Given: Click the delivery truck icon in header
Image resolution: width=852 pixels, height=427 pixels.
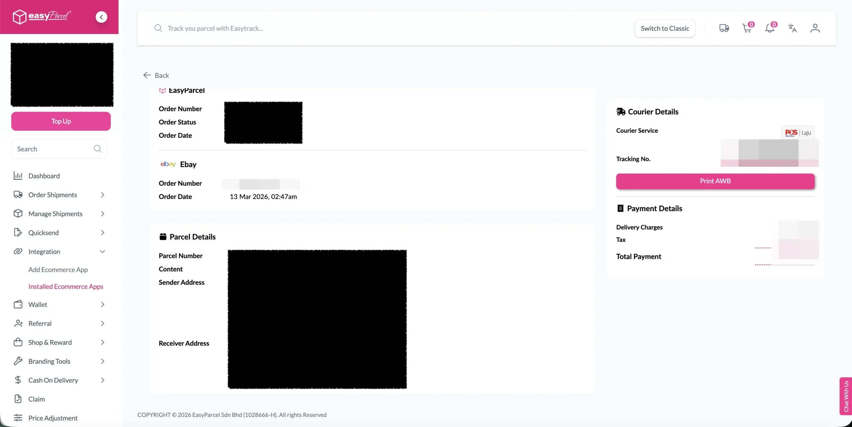Looking at the screenshot, I should pos(724,28).
